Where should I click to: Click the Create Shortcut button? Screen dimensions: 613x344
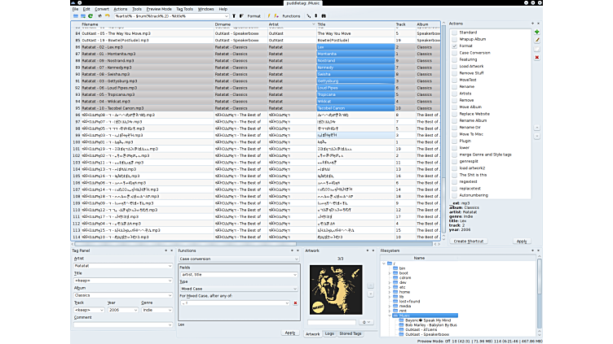[470, 241]
